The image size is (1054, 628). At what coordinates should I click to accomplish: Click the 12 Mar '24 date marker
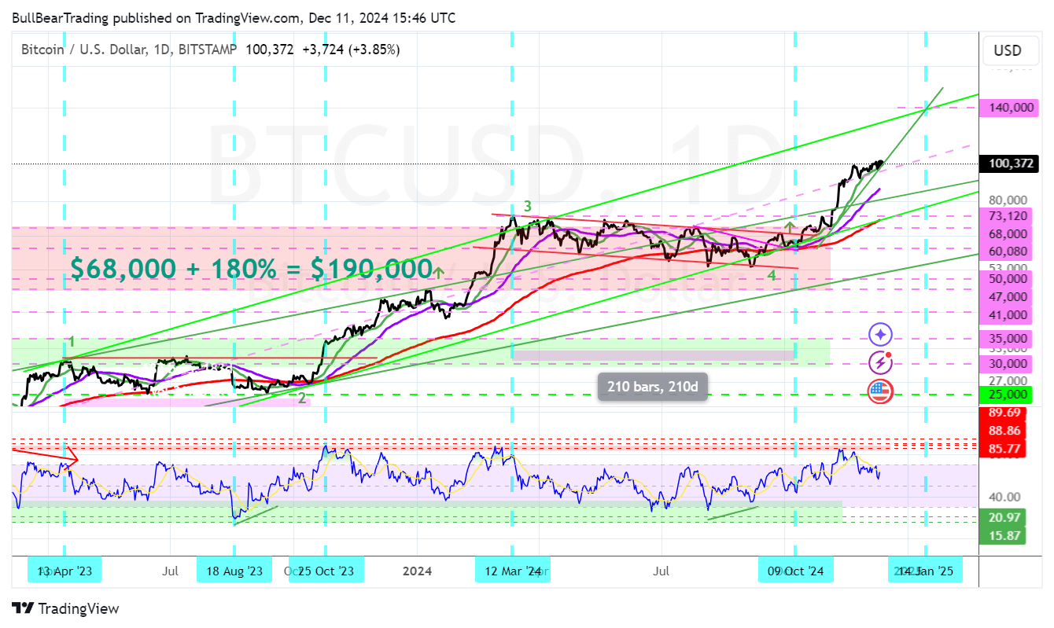512,571
